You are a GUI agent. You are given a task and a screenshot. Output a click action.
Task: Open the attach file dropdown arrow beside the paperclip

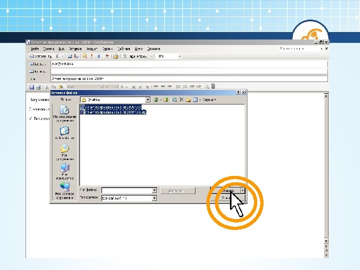point(62,56)
